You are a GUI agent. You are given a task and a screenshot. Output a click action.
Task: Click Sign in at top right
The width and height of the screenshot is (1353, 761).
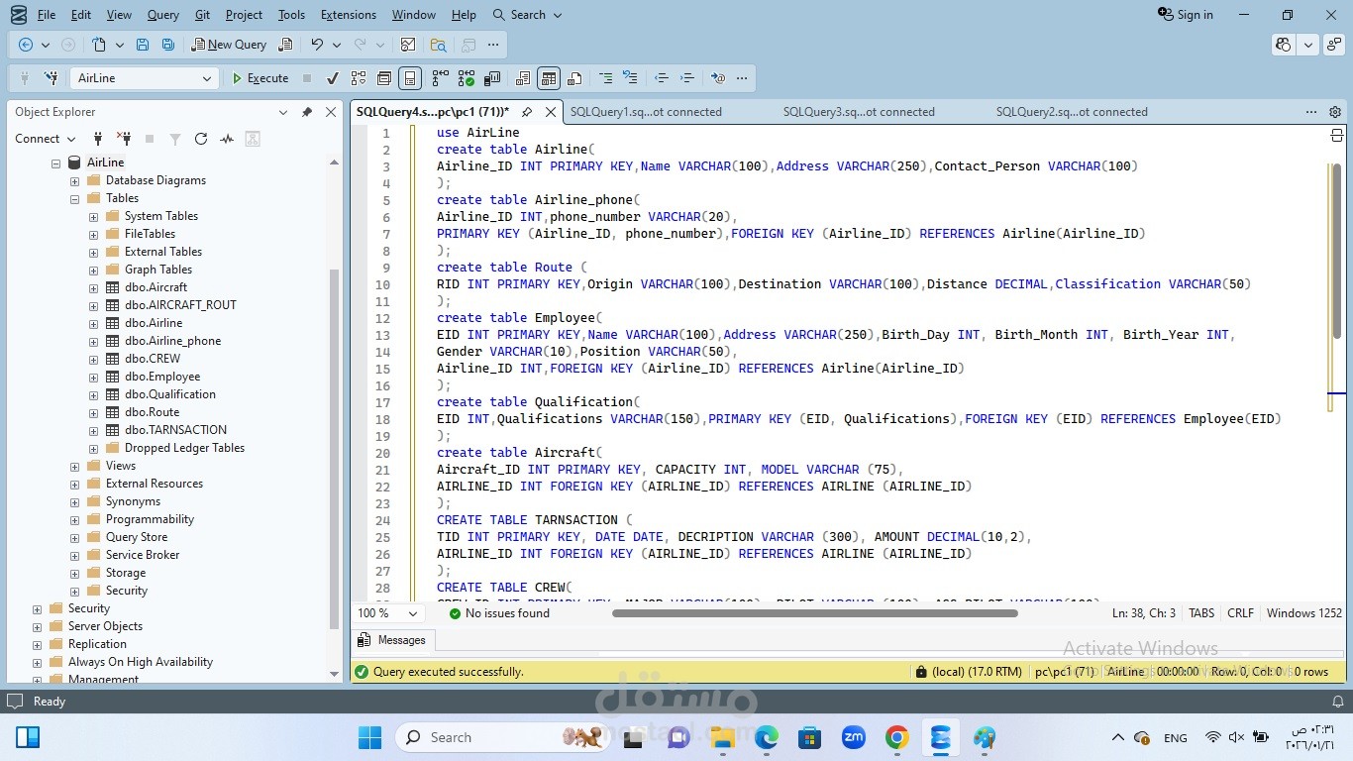pos(1186,15)
